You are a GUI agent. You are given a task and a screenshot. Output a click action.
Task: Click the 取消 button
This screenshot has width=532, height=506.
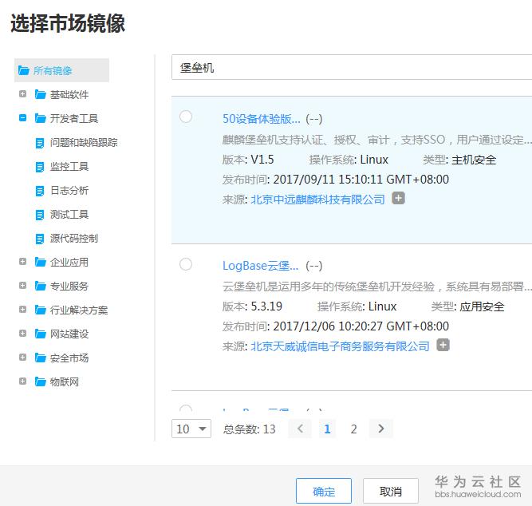[391, 491]
